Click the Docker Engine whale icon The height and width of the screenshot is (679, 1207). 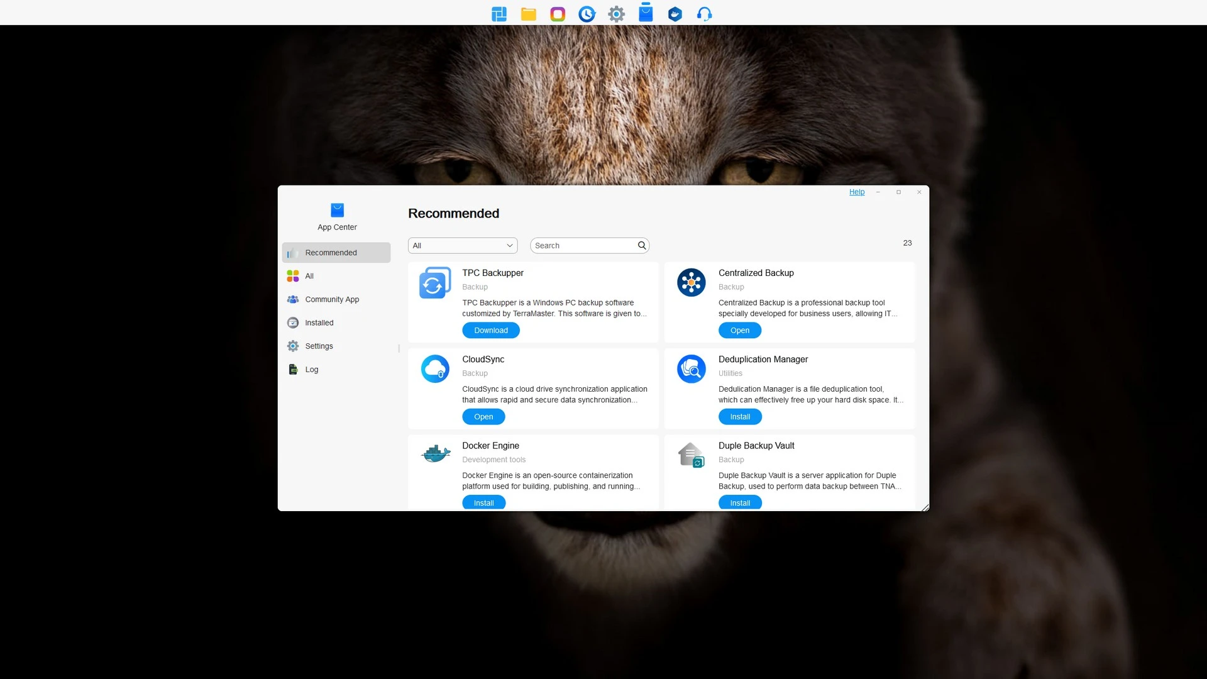click(434, 453)
